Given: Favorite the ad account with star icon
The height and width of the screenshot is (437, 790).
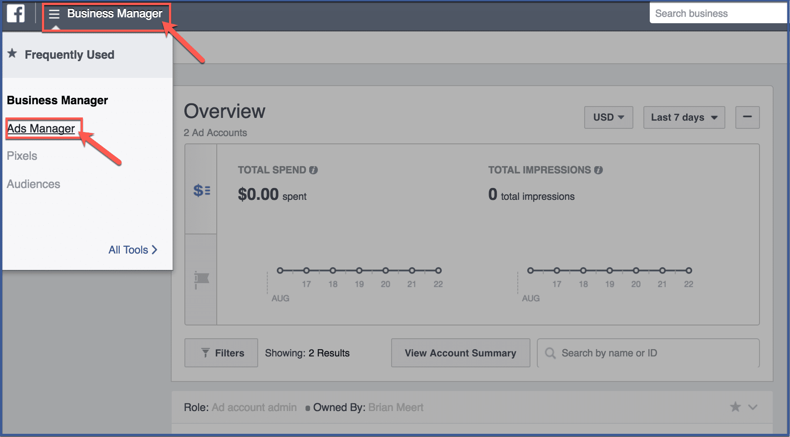Looking at the screenshot, I should pos(735,407).
